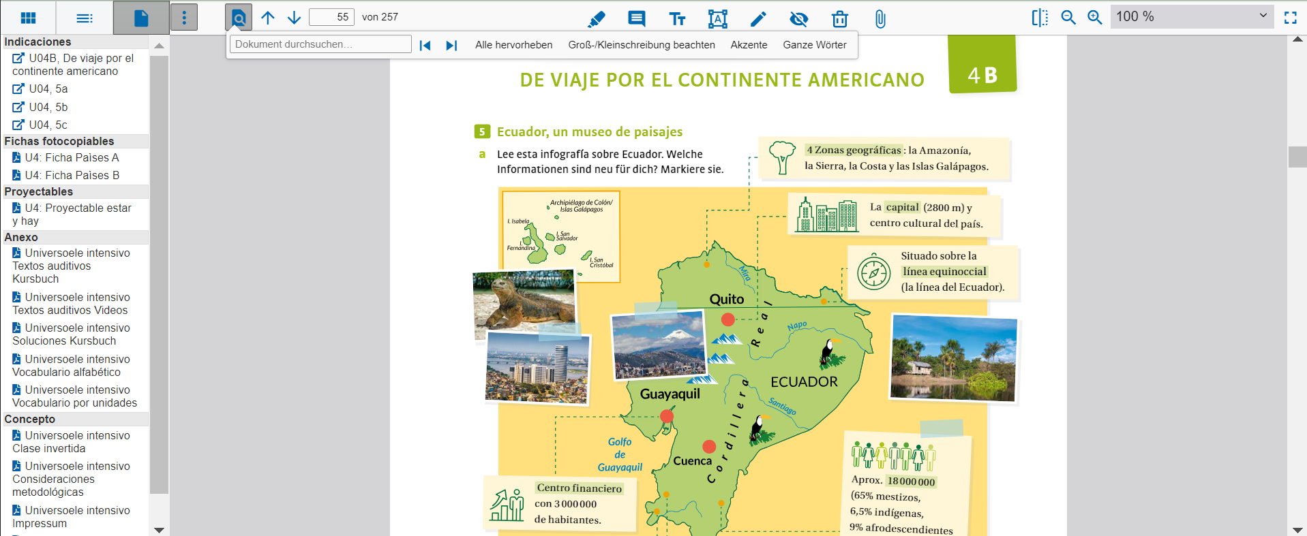Click the green 4 B unit tab
The width and height of the screenshot is (1307, 536).
[x=982, y=65]
